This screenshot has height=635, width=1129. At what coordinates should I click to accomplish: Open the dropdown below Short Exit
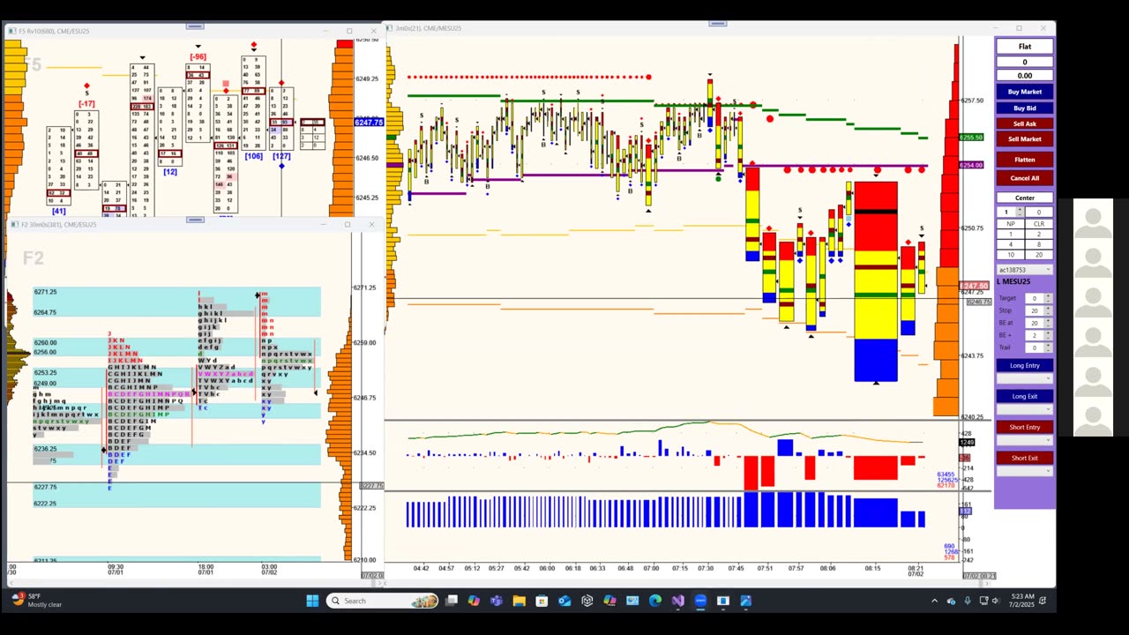pyautogui.click(x=1025, y=471)
